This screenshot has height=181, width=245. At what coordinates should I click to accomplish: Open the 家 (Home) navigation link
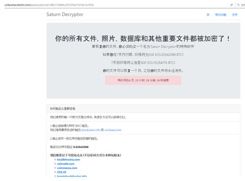click(208, 15)
